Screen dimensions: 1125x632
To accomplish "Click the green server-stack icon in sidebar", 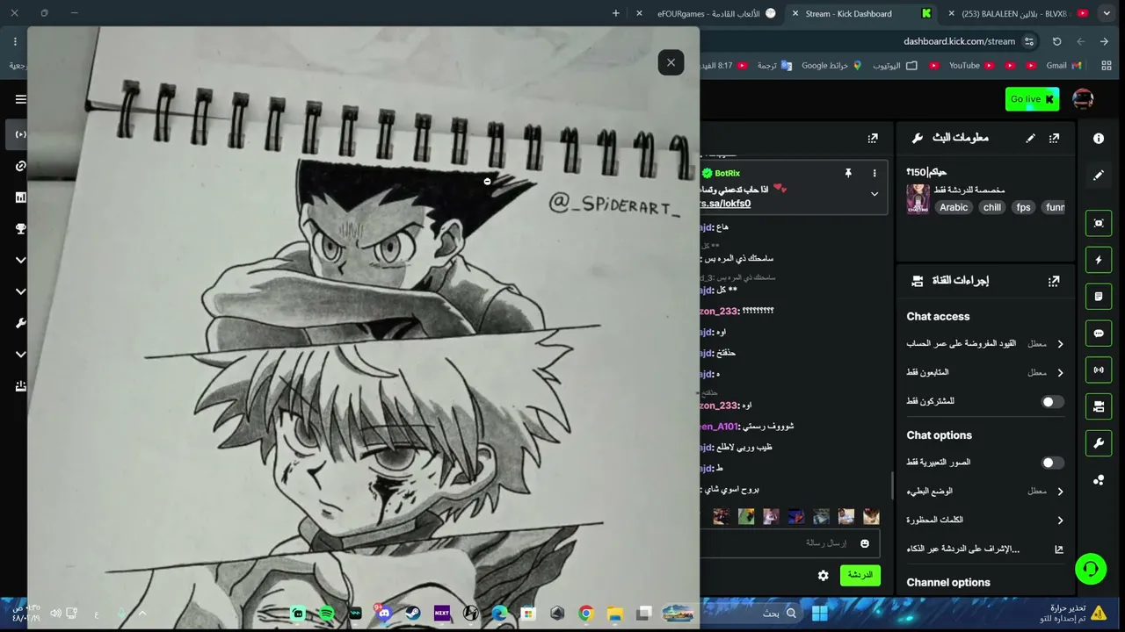I will [1099, 406].
